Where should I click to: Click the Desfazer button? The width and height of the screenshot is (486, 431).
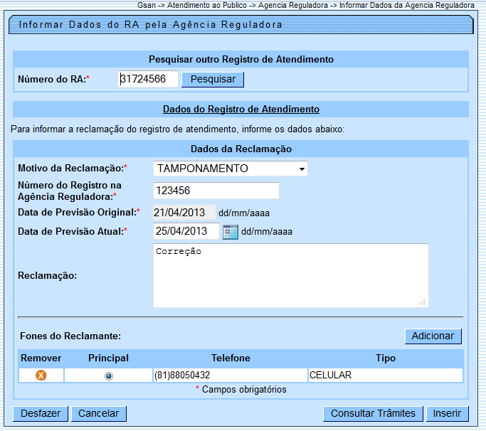[40, 413]
